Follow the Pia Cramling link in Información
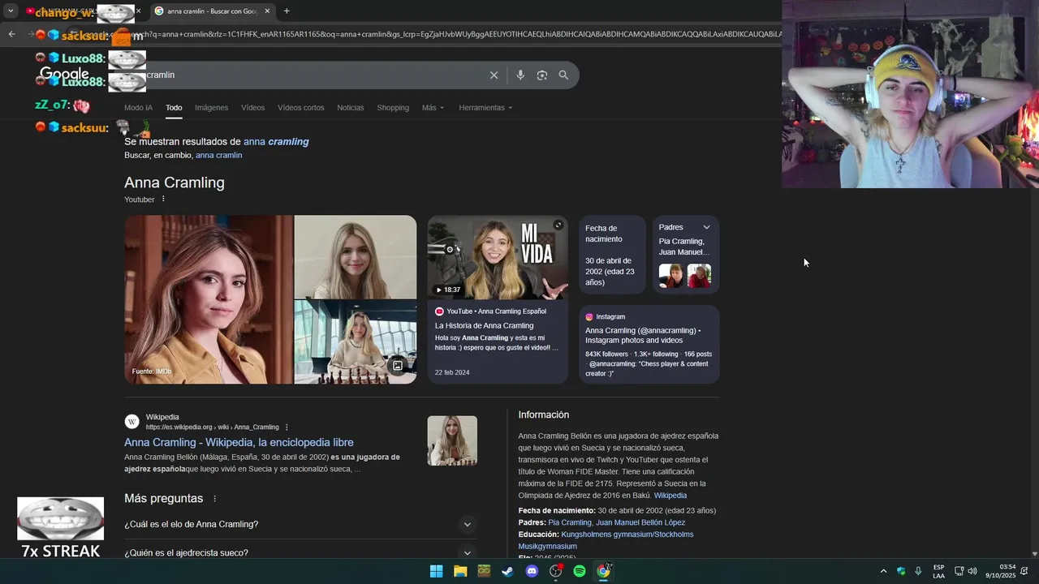Image resolution: width=1039 pixels, height=584 pixels. pos(570,523)
